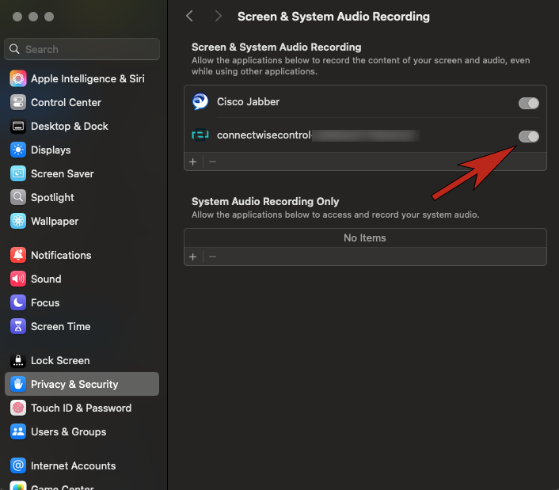The width and height of the screenshot is (559, 490).
Task: Click the Touch ID & Password icon
Action: [x=18, y=408]
